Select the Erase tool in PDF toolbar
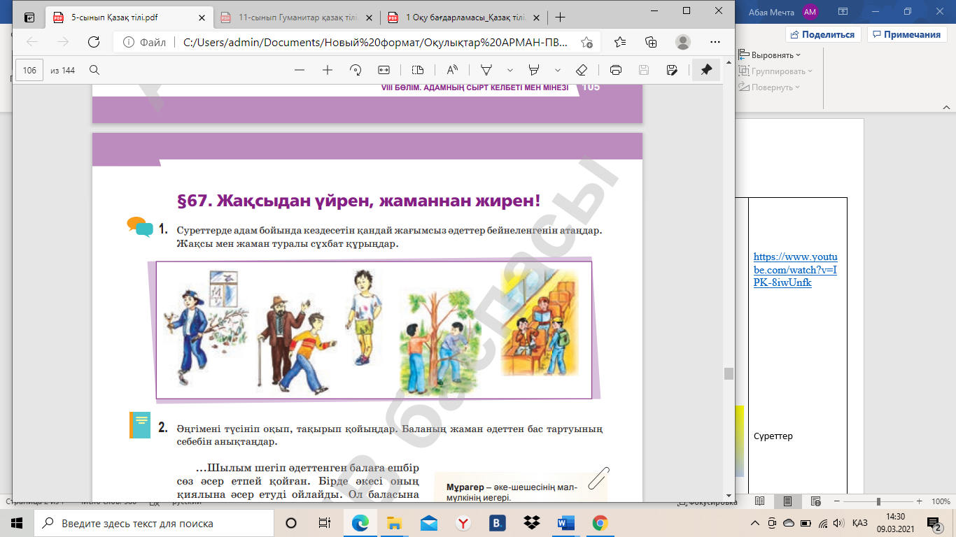This screenshot has width=956, height=537. (581, 70)
